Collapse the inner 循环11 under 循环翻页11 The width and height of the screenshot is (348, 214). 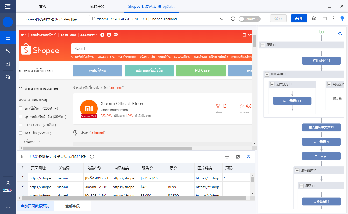point(301,186)
